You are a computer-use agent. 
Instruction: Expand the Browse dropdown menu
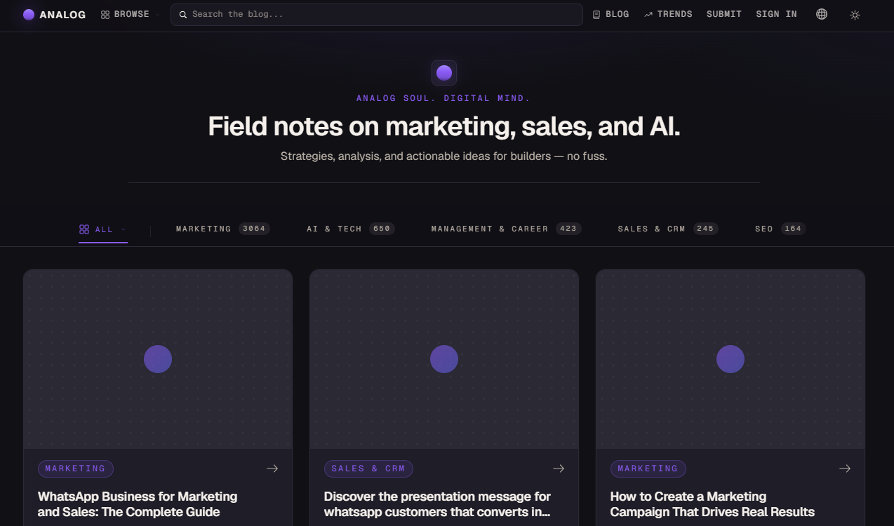click(x=130, y=14)
